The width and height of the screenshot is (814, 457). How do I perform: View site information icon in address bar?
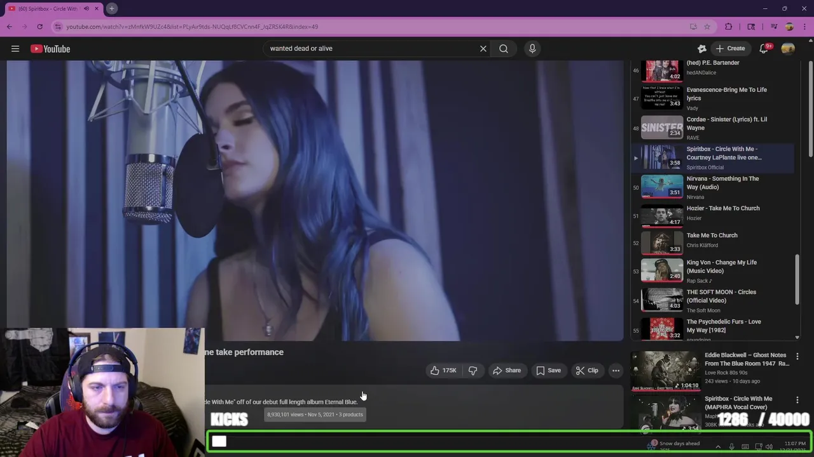58,27
